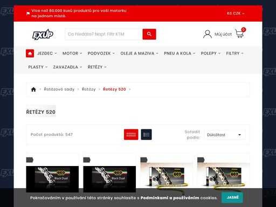Click the red home icon in navigation
This screenshot has width=276, height=207.
pos(30,53)
